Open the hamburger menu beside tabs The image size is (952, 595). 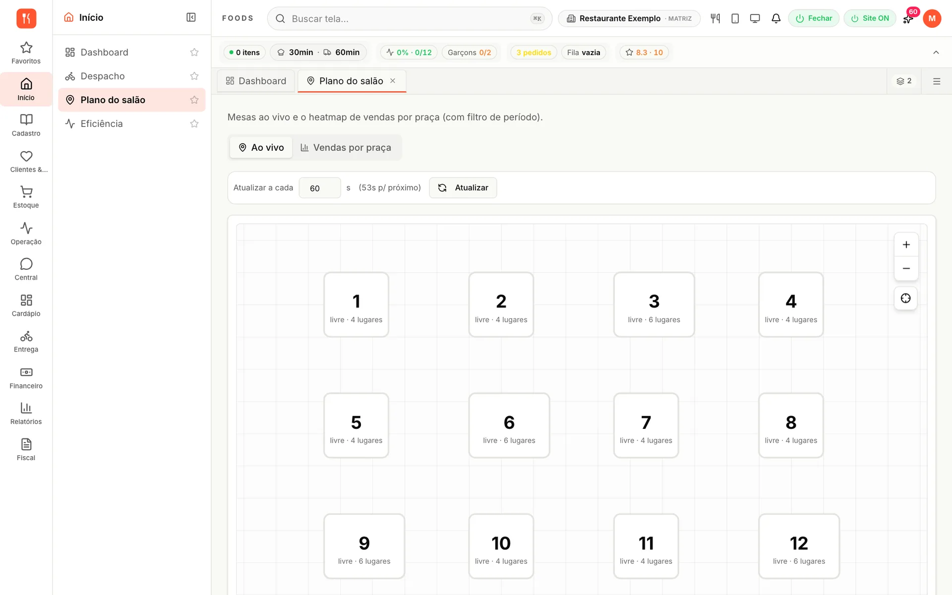point(936,81)
